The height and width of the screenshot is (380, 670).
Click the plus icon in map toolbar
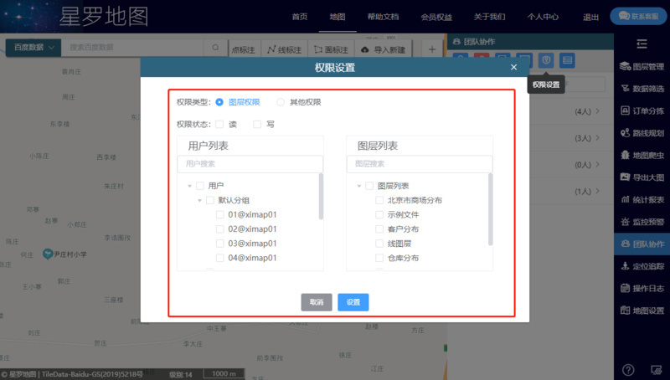(x=432, y=49)
